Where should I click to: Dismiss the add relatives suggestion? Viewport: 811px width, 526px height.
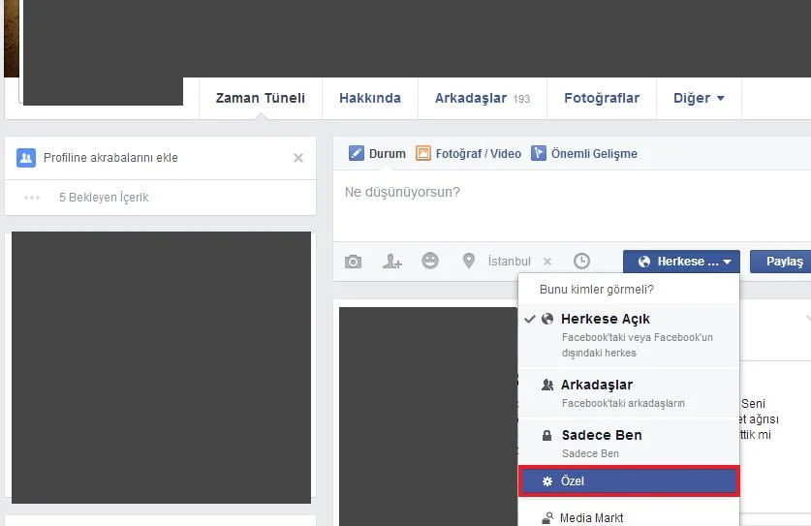298,158
